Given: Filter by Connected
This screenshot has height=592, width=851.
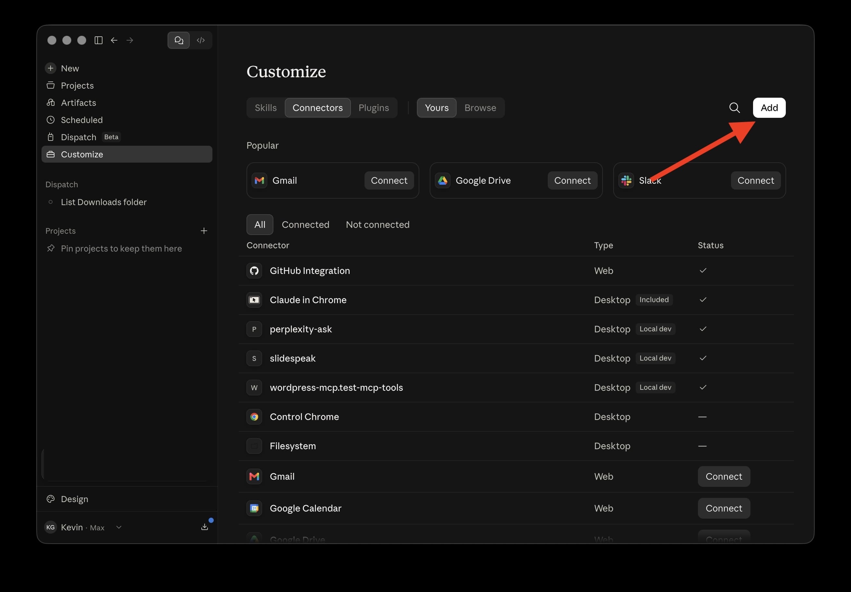Looking at the screenshot, I should [x=306, y=225].
